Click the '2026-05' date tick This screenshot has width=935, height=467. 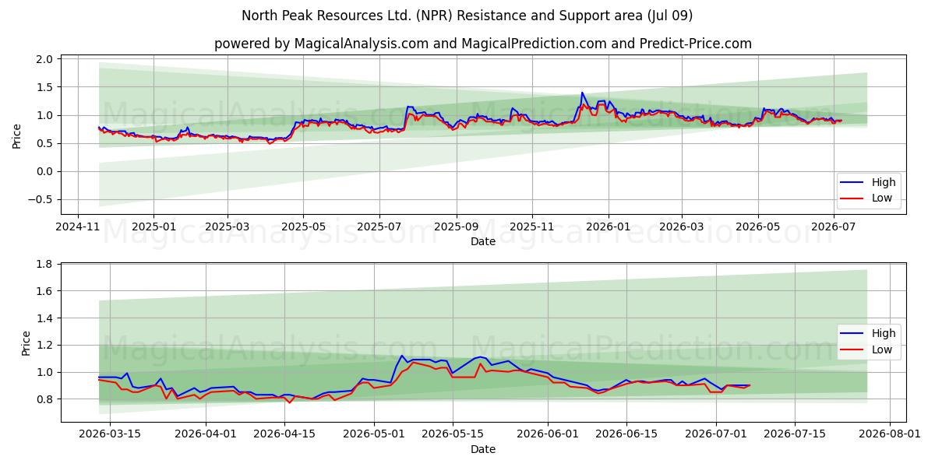(x=758, y=226)
